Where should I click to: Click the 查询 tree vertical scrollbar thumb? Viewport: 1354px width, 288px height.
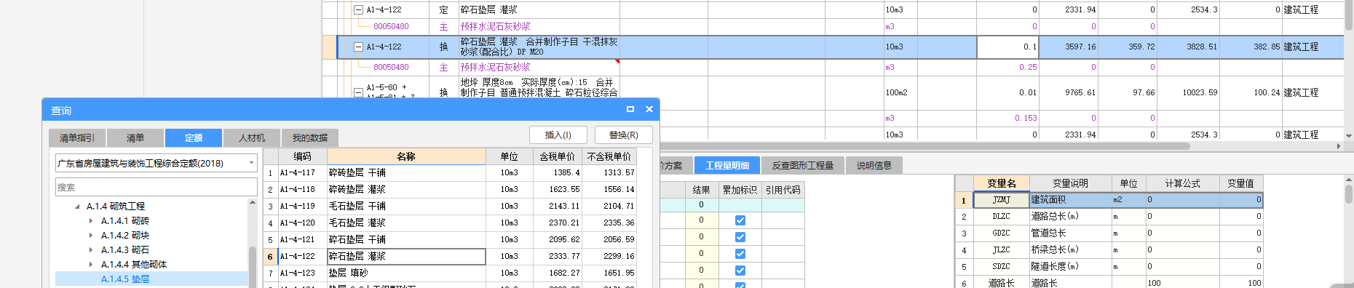[x=253, y=267]
